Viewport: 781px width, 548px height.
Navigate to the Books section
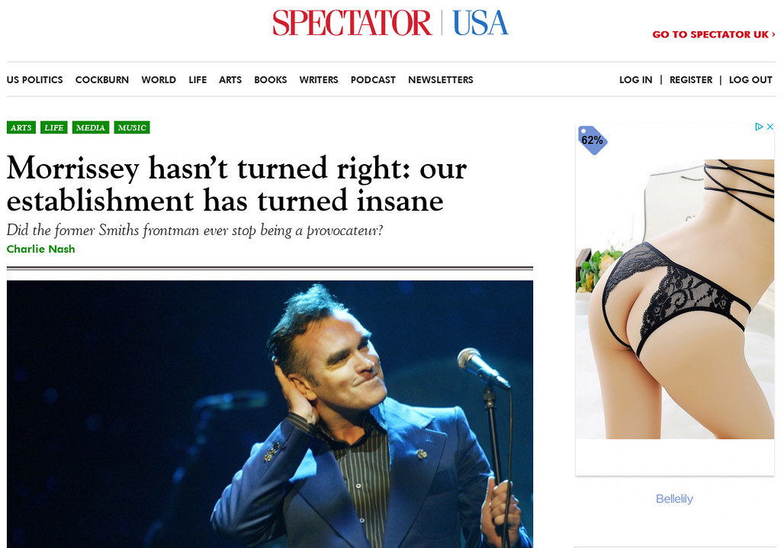click(x=271, y=80)
